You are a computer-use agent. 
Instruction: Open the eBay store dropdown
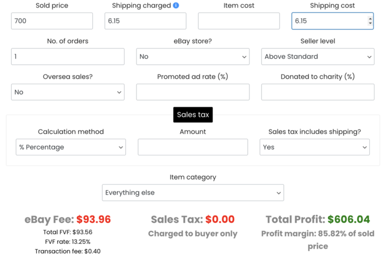pos(193,57)
